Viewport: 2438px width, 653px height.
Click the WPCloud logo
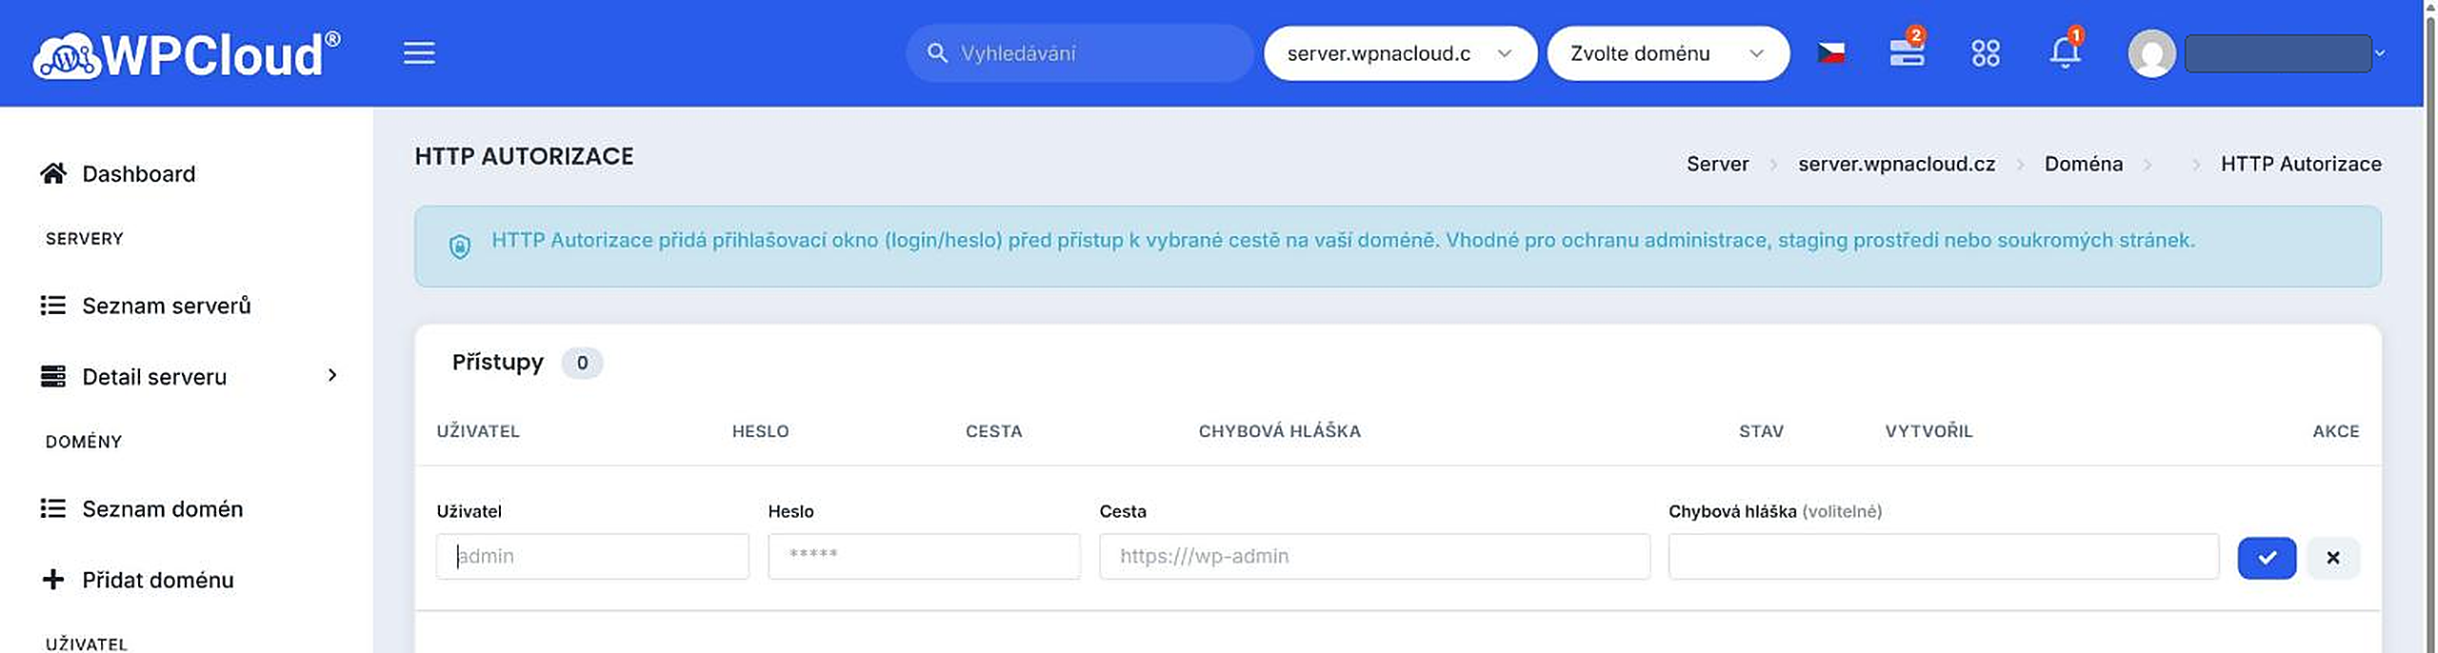[x=187, y=54]
